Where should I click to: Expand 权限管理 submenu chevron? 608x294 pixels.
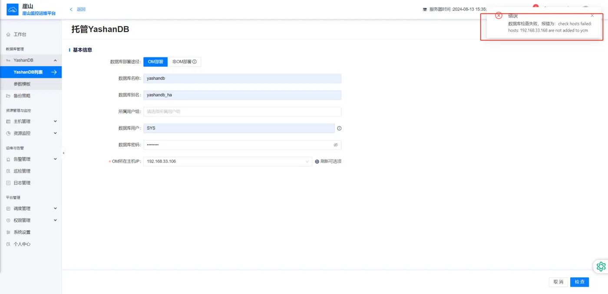(x=55, y=220)
